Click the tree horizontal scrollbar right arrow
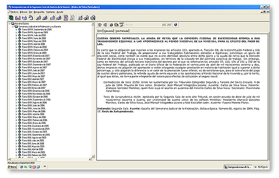279x178 pixels. tap(90, 159)
